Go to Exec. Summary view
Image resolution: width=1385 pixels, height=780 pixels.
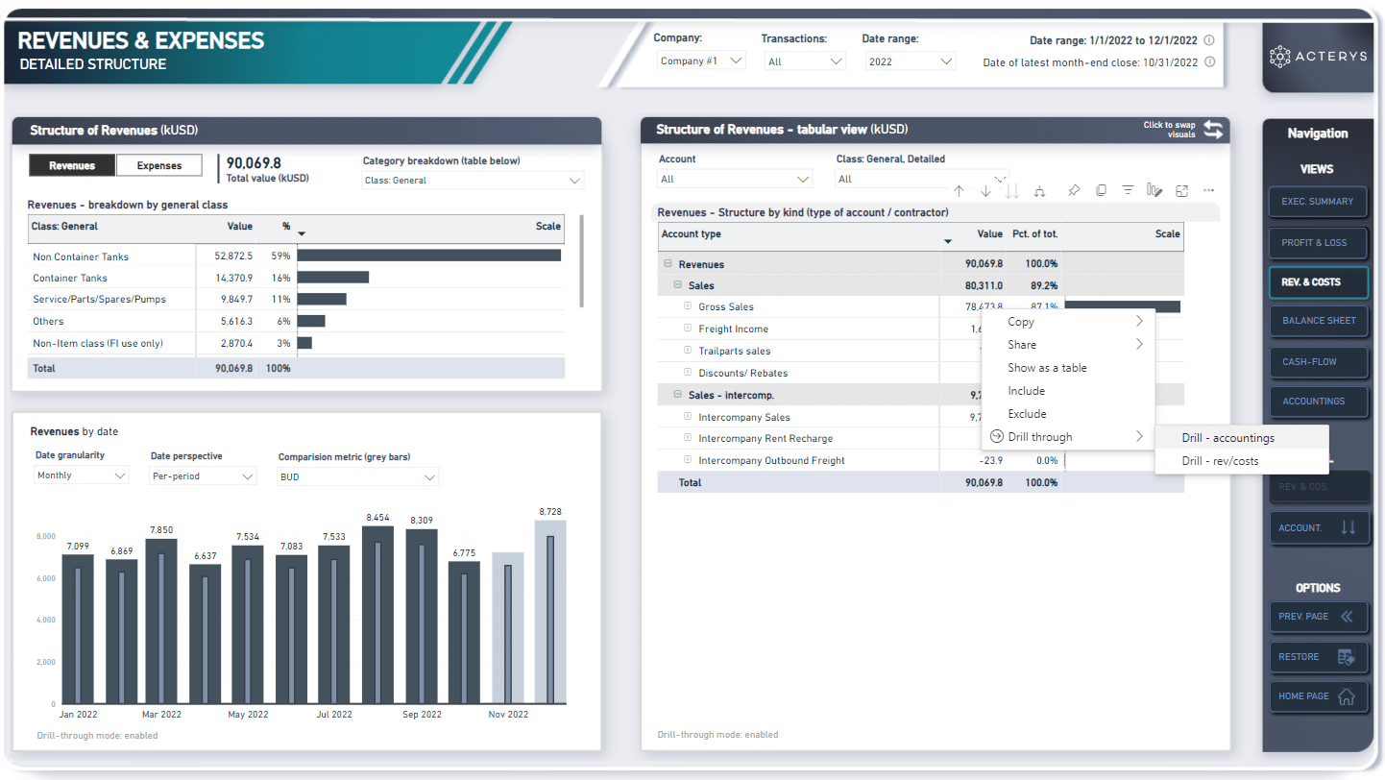1318,202
